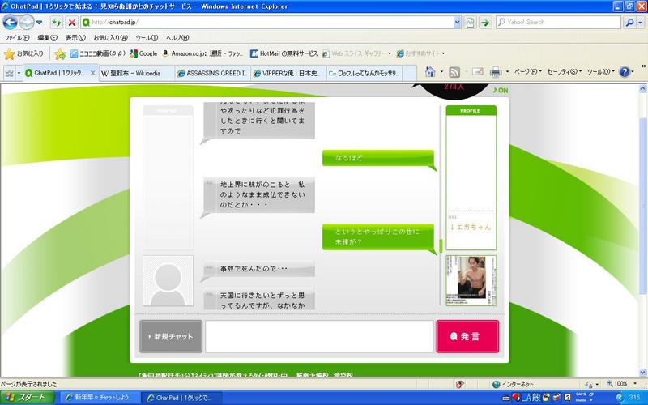Open the セーフティ(S) dropdown menu
Viewport: 648px width, 405px height.
click(x=564, y=72)
